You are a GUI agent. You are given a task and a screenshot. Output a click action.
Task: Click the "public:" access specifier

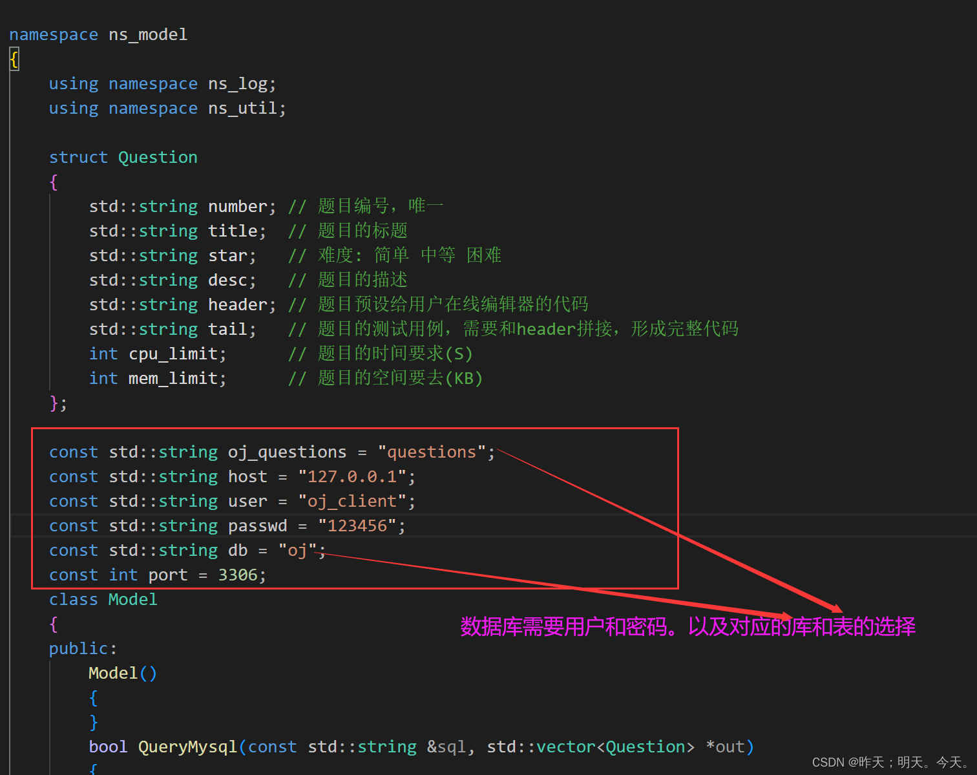coord(83,649)
